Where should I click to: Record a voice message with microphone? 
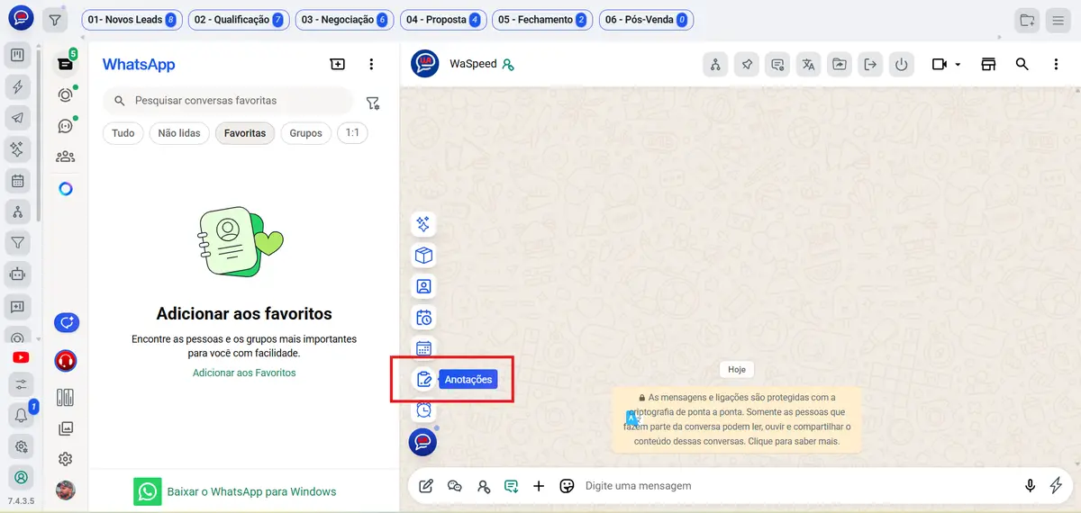[1030, 486]
